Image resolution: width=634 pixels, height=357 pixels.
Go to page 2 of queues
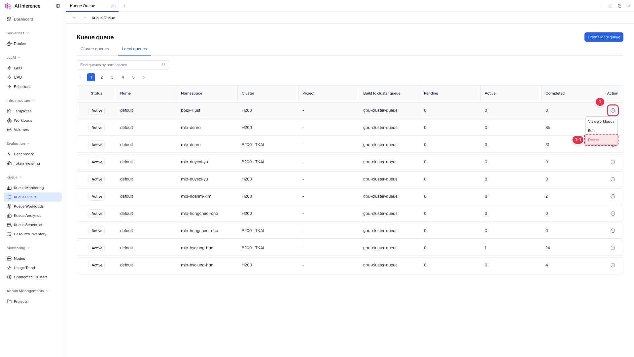click(x=102, y=77)
